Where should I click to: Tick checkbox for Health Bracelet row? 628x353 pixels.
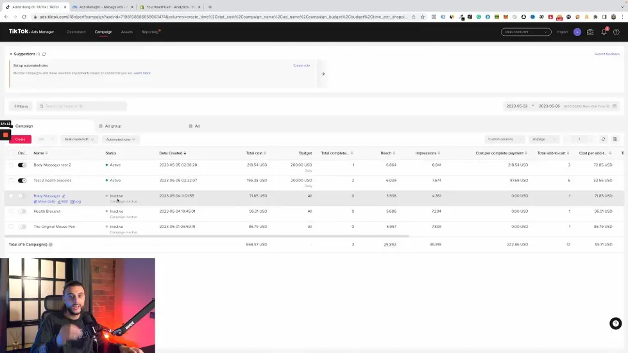pos(11,211)
